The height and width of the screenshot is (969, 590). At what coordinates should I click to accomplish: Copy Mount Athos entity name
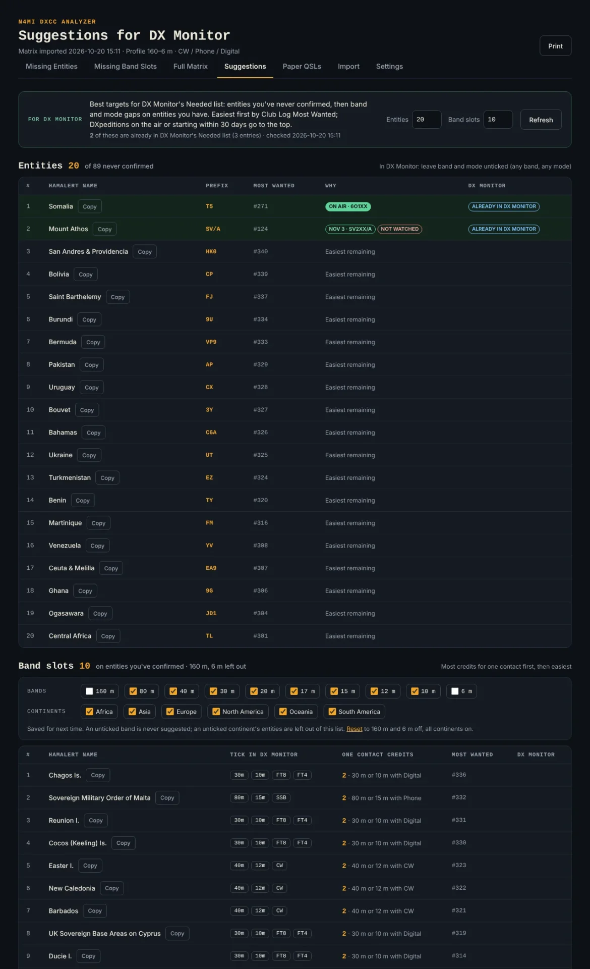point(105,229)
